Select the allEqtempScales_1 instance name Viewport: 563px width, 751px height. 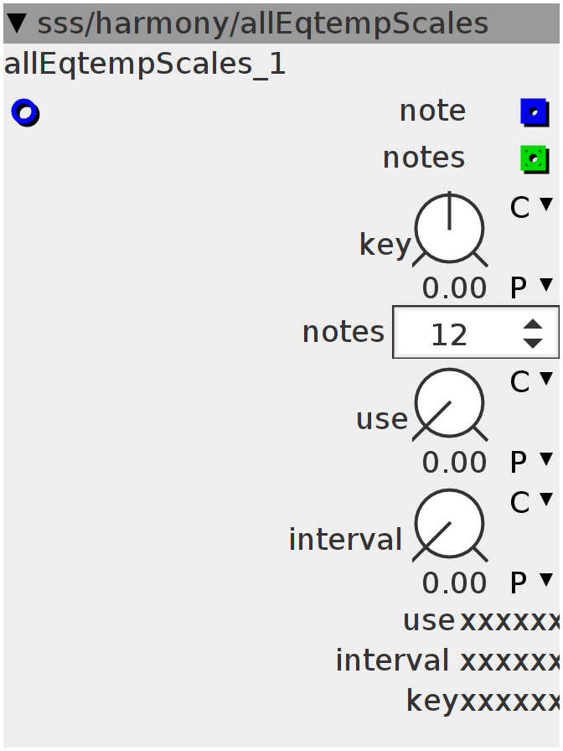145,65
